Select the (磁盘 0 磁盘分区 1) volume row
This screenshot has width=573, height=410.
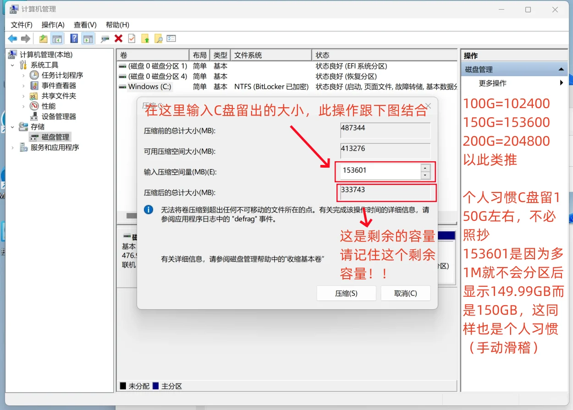[x=158, y=66]
